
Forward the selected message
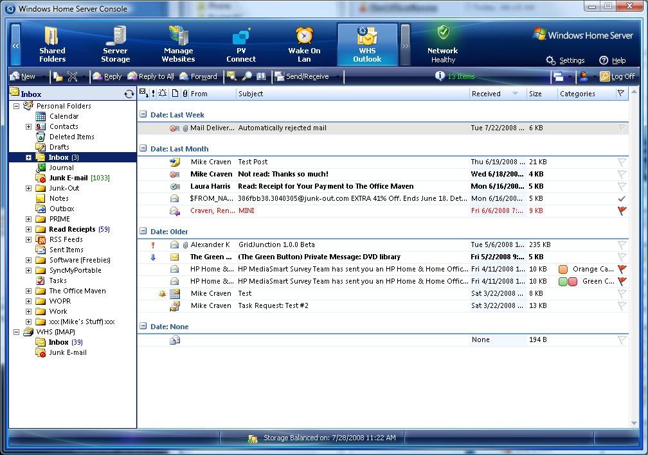199,76
